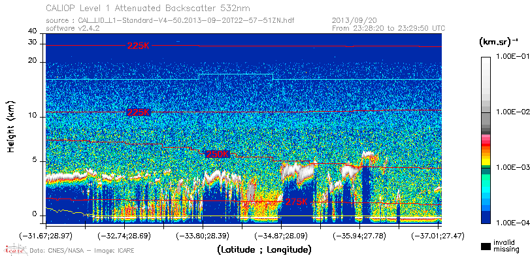Viewport: 530px width, 256px height.
Task: Click the 'Data: CNES/NASA - Image: ICARE' credit
Action: pyautogui.click(x=82, y=251)
